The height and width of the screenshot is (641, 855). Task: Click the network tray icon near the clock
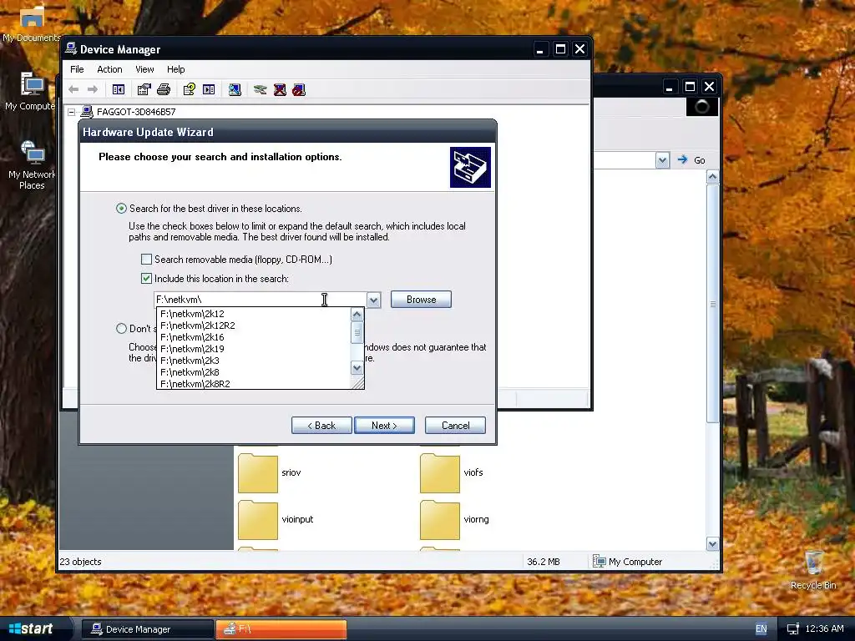click(793, 628)
